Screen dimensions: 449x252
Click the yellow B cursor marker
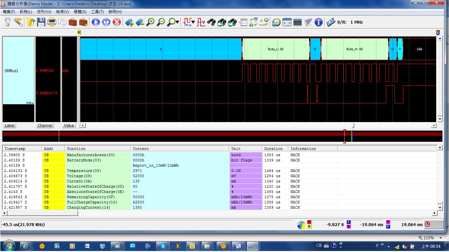point(79,32)
